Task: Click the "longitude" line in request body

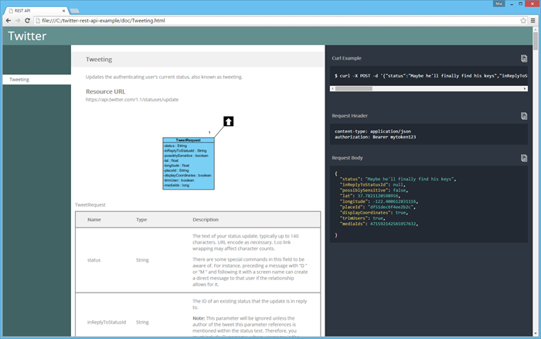Action: click(x=379, y=201)
